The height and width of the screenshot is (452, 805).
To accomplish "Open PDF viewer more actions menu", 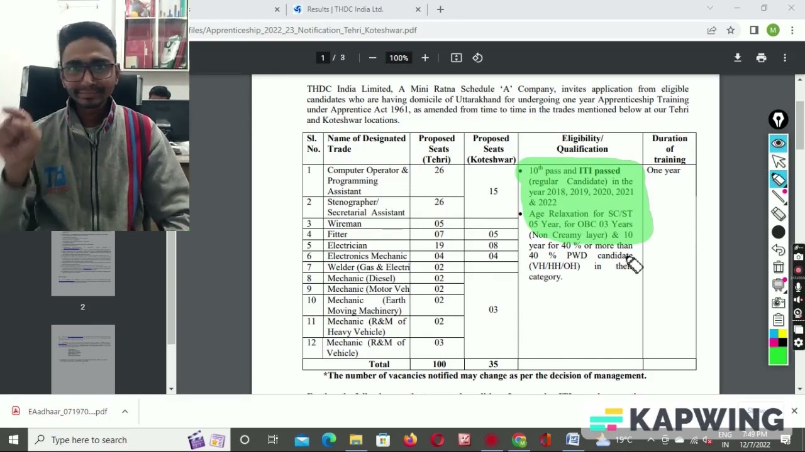I will click(785, 58).
